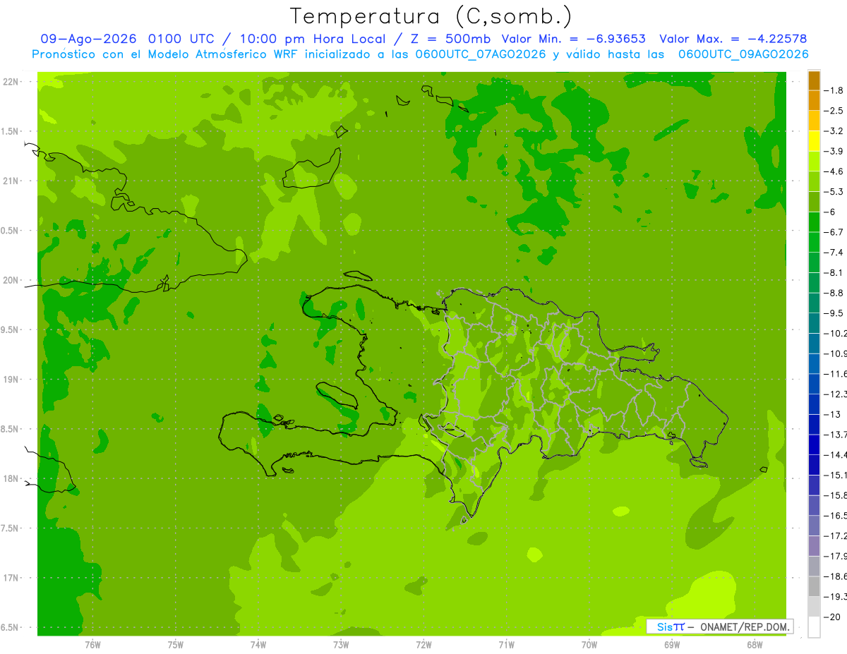This screenshot has width=847, height=654.
Task: Click the dark orange swatch above -1.8
Action: click(x=814, y=80)
